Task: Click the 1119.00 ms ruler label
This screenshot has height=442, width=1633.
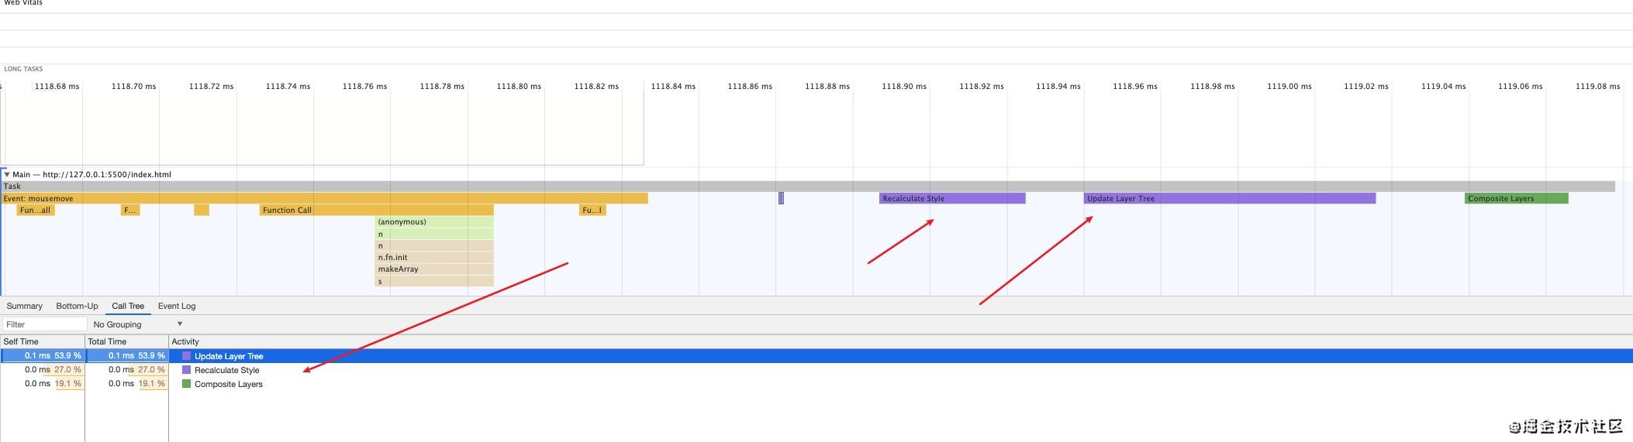Action: click(1289, 87)
